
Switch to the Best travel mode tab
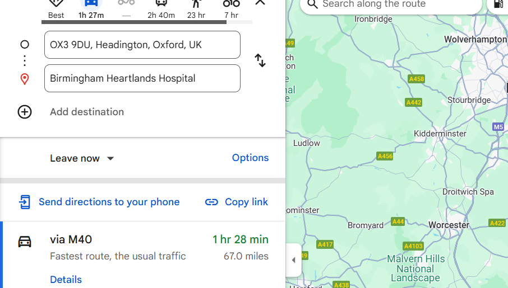(x=56, y=8)
